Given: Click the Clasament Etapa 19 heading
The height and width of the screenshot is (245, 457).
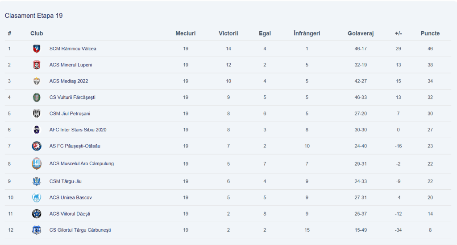Looking at the screenshot, I should point(33,16).
